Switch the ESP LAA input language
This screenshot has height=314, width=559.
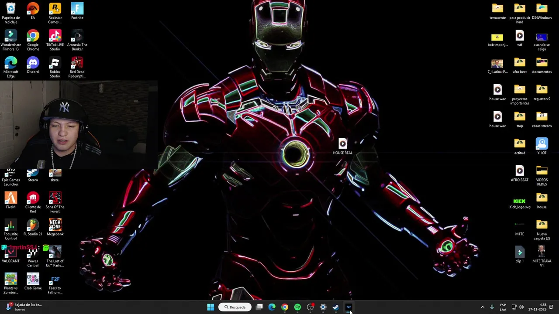click(503, 307)
